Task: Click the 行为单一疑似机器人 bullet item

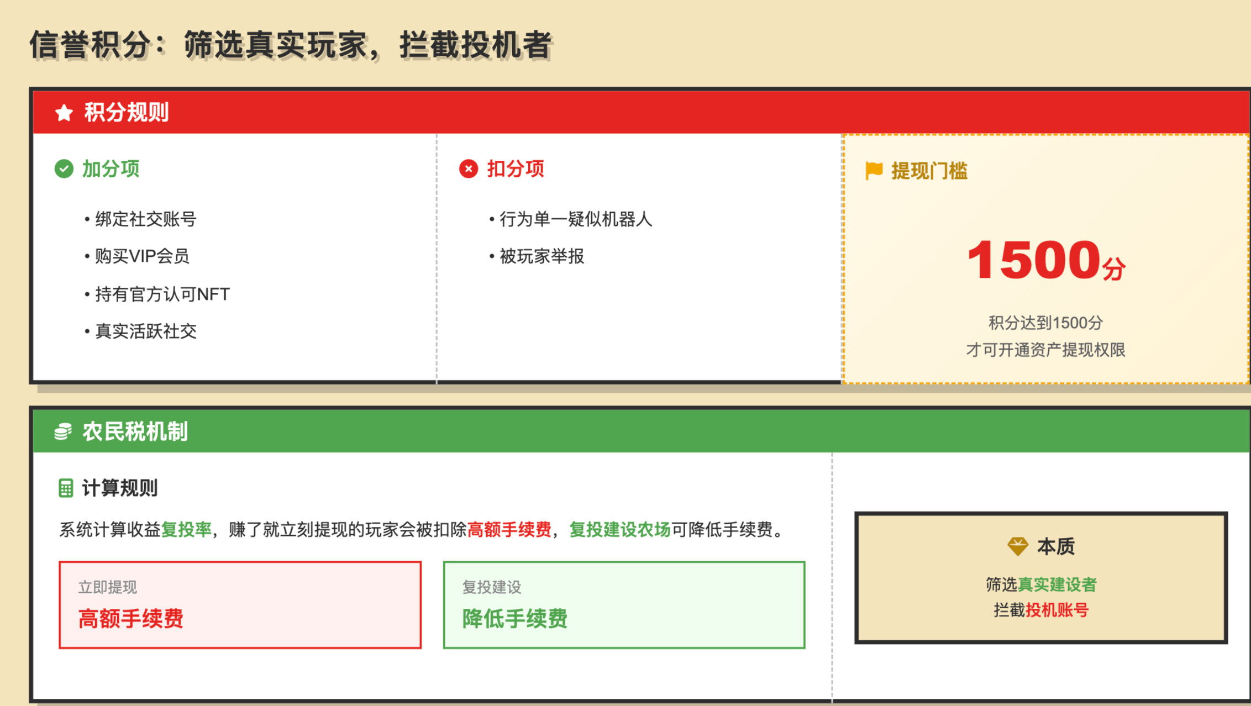Action: 575,219
